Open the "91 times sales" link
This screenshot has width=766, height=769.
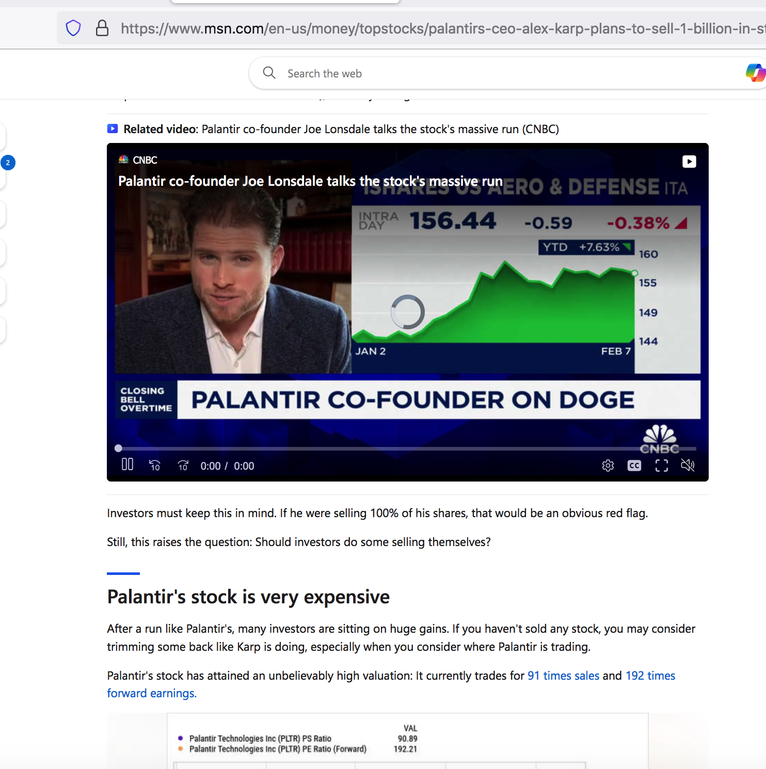(563, 676)
